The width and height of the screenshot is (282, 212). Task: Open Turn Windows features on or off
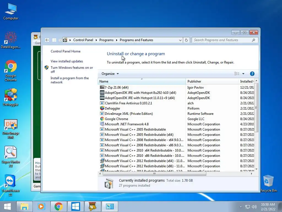click(x=72, y=70)
